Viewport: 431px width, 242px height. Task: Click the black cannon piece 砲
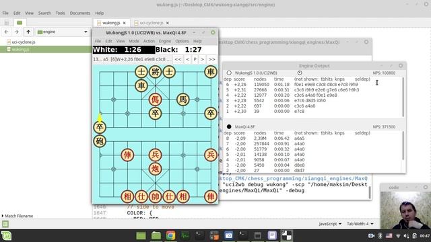pyautogui.click(x=100, y=141)
